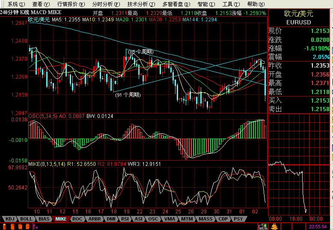Screen dimensions: 333x230
Task: Open the 分时分析(F) menu
Action: [x=106, y=4]
